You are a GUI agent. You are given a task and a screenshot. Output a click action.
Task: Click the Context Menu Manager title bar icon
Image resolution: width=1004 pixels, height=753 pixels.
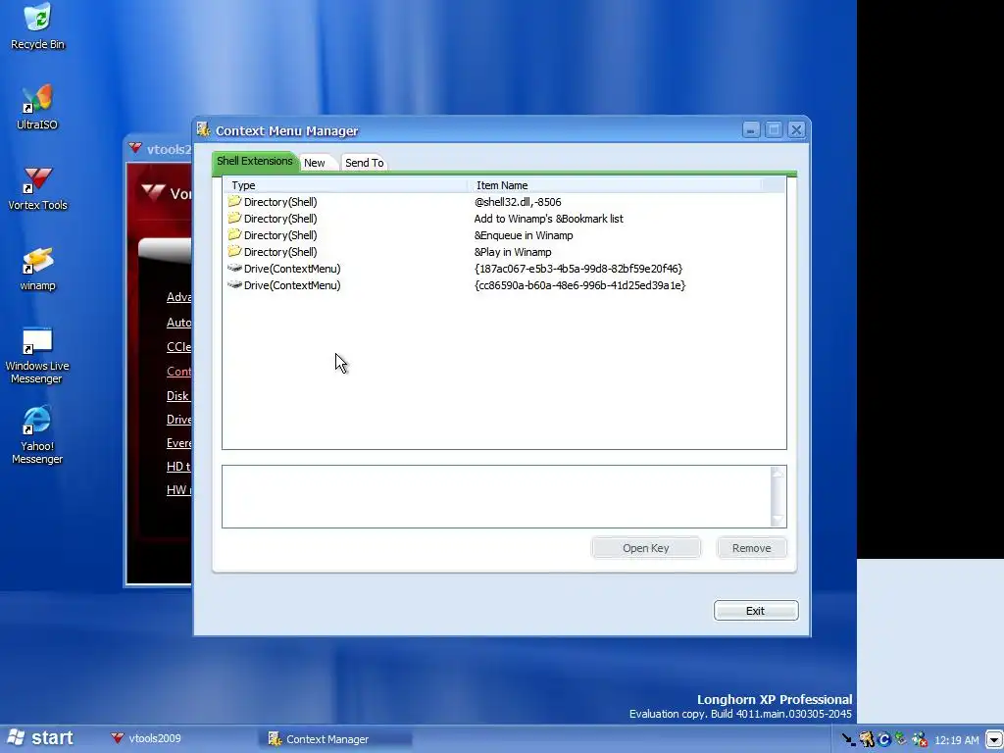[204, 129]
